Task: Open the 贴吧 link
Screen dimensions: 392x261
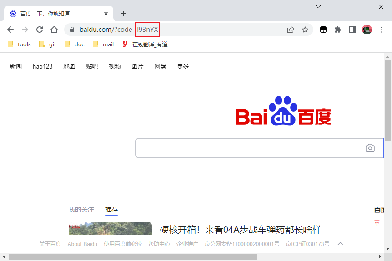Action: click(92, 66)
